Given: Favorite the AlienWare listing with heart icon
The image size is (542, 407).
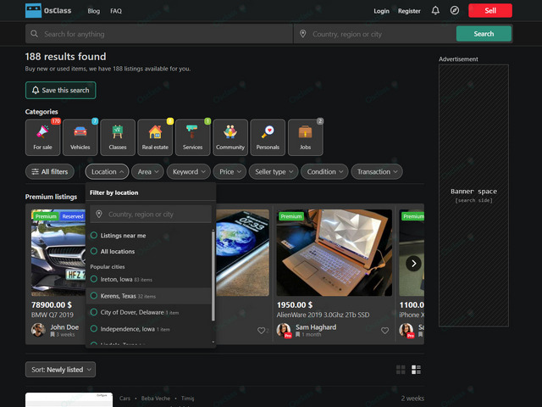Looking at the screenshot, I should pyautogui.click(x=384, y=331).
